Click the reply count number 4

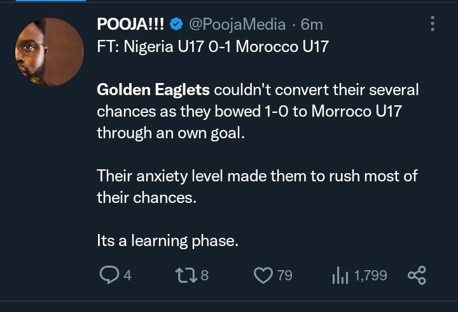coord(127,275)
